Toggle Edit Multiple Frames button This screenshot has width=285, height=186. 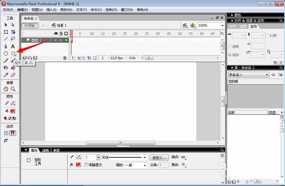[89, 58]
